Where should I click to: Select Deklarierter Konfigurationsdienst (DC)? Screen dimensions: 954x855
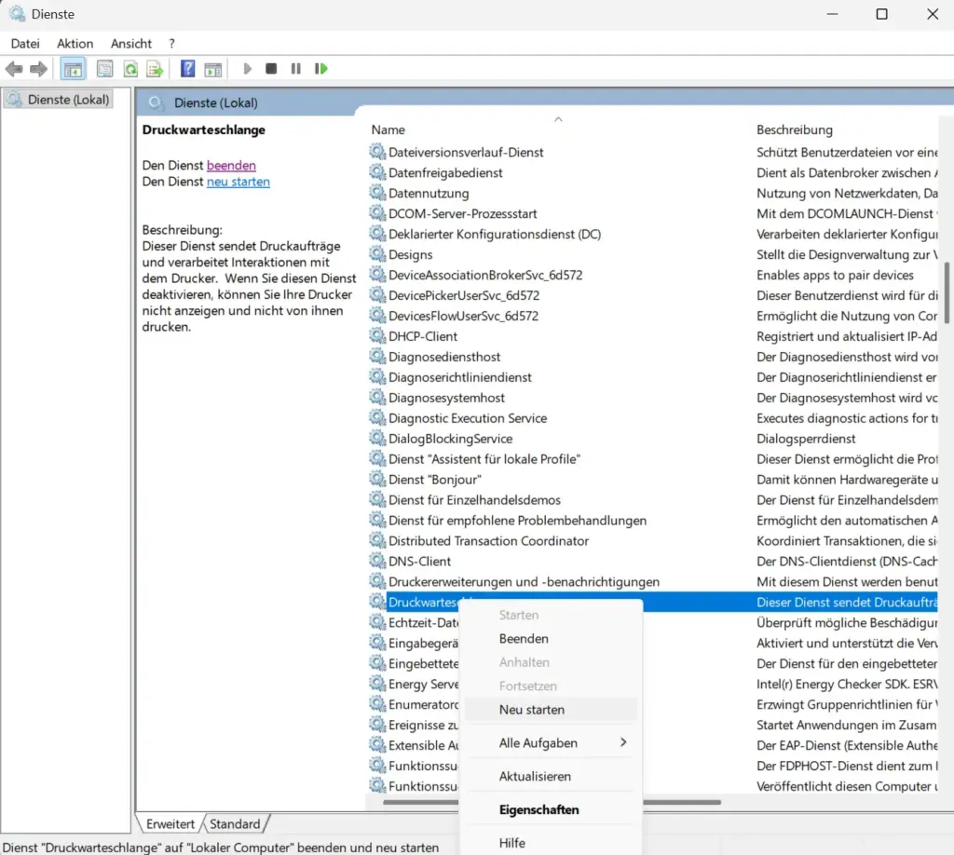[x=495, y=234]
